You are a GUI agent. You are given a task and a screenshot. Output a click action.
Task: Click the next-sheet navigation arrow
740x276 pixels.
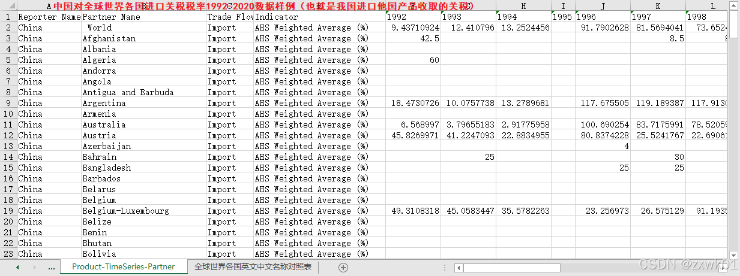pyautogui.click(x=34, y=267)
